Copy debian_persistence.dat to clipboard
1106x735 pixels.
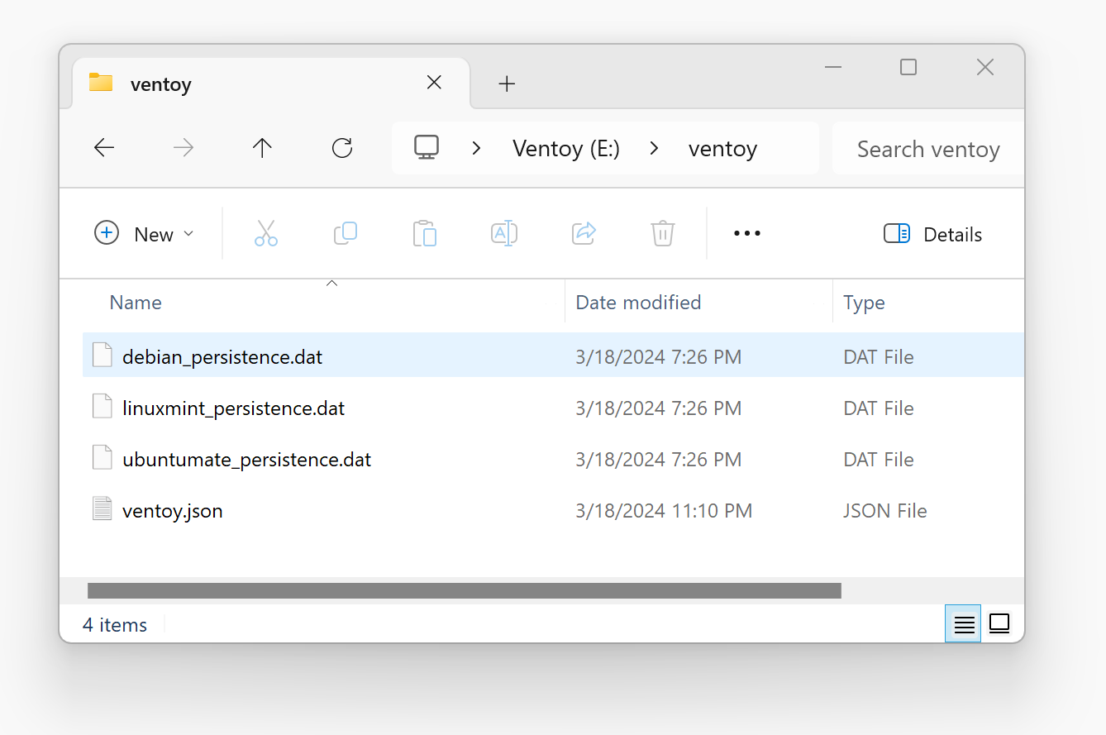tap(345, 233)
